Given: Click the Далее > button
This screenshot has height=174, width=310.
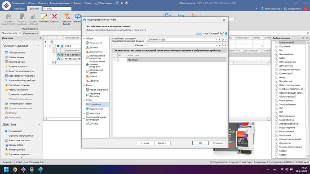Looking at the screenshot, I should (x=162, y=143).
